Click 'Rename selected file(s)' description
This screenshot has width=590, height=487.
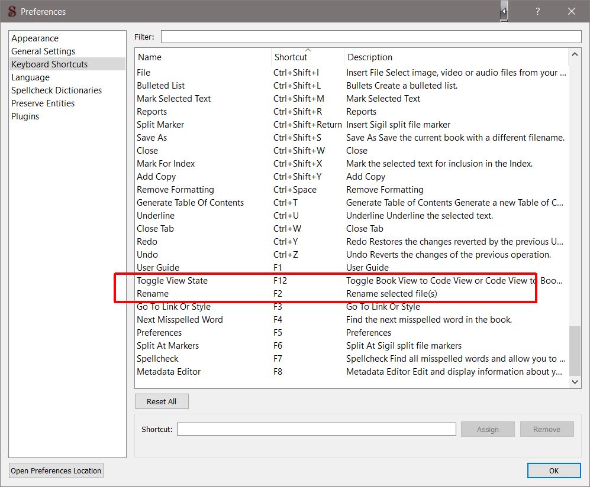click(392, 294)
